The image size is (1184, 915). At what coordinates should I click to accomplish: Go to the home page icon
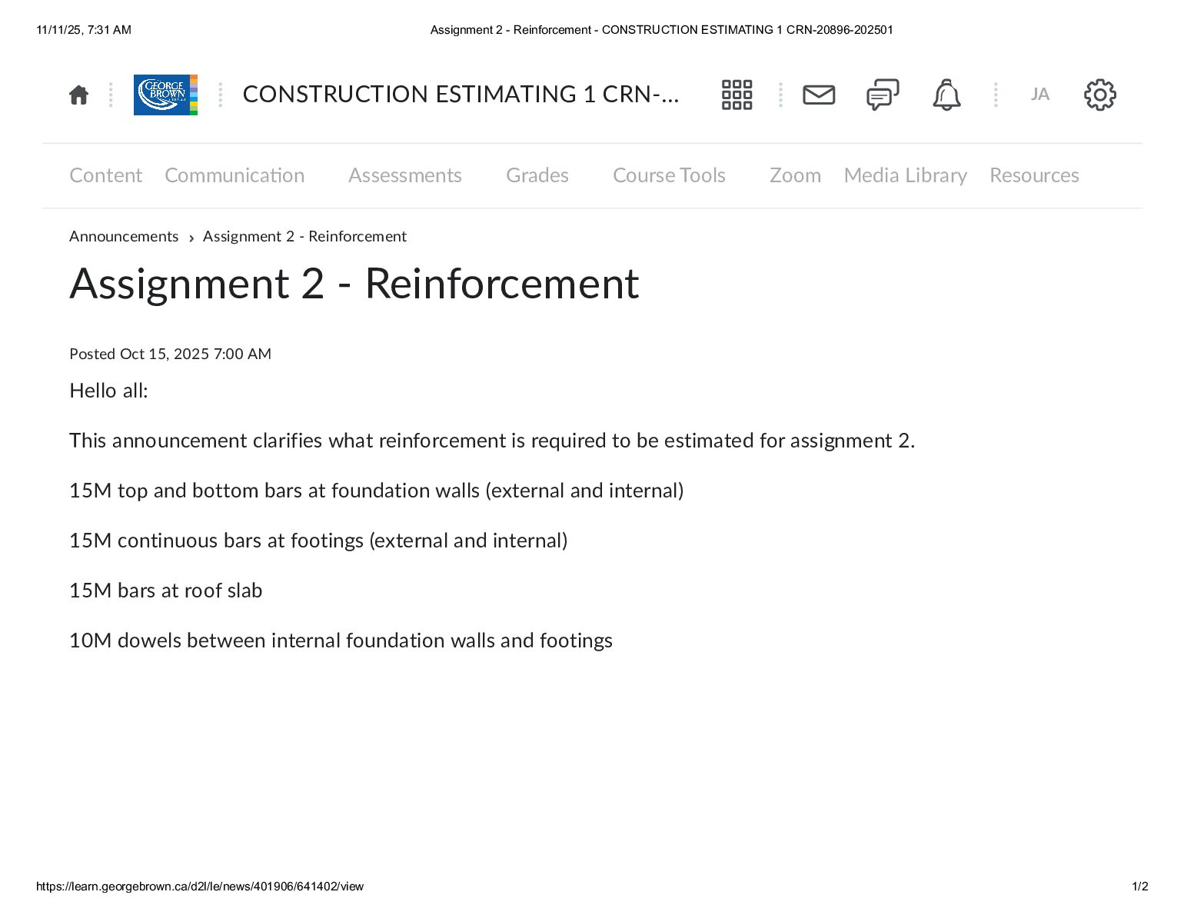[78, 95]
